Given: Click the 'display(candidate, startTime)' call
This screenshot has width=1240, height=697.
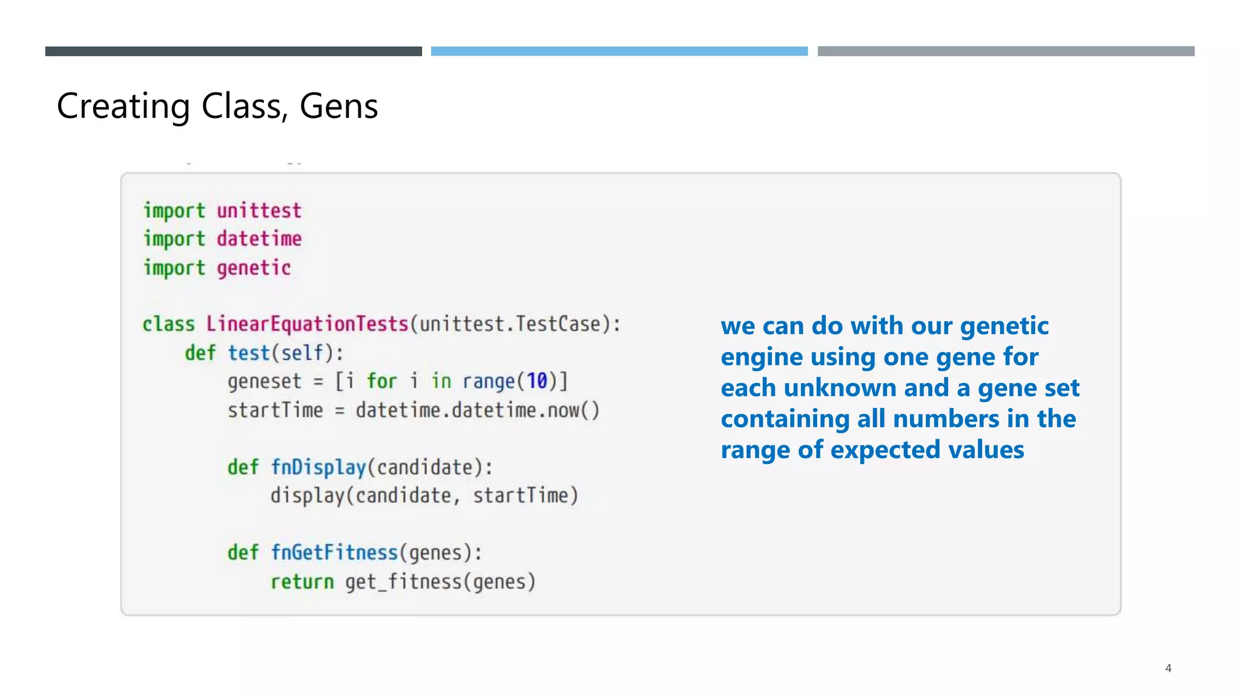Looking at the screenshot, I should [x=424, y=496].
